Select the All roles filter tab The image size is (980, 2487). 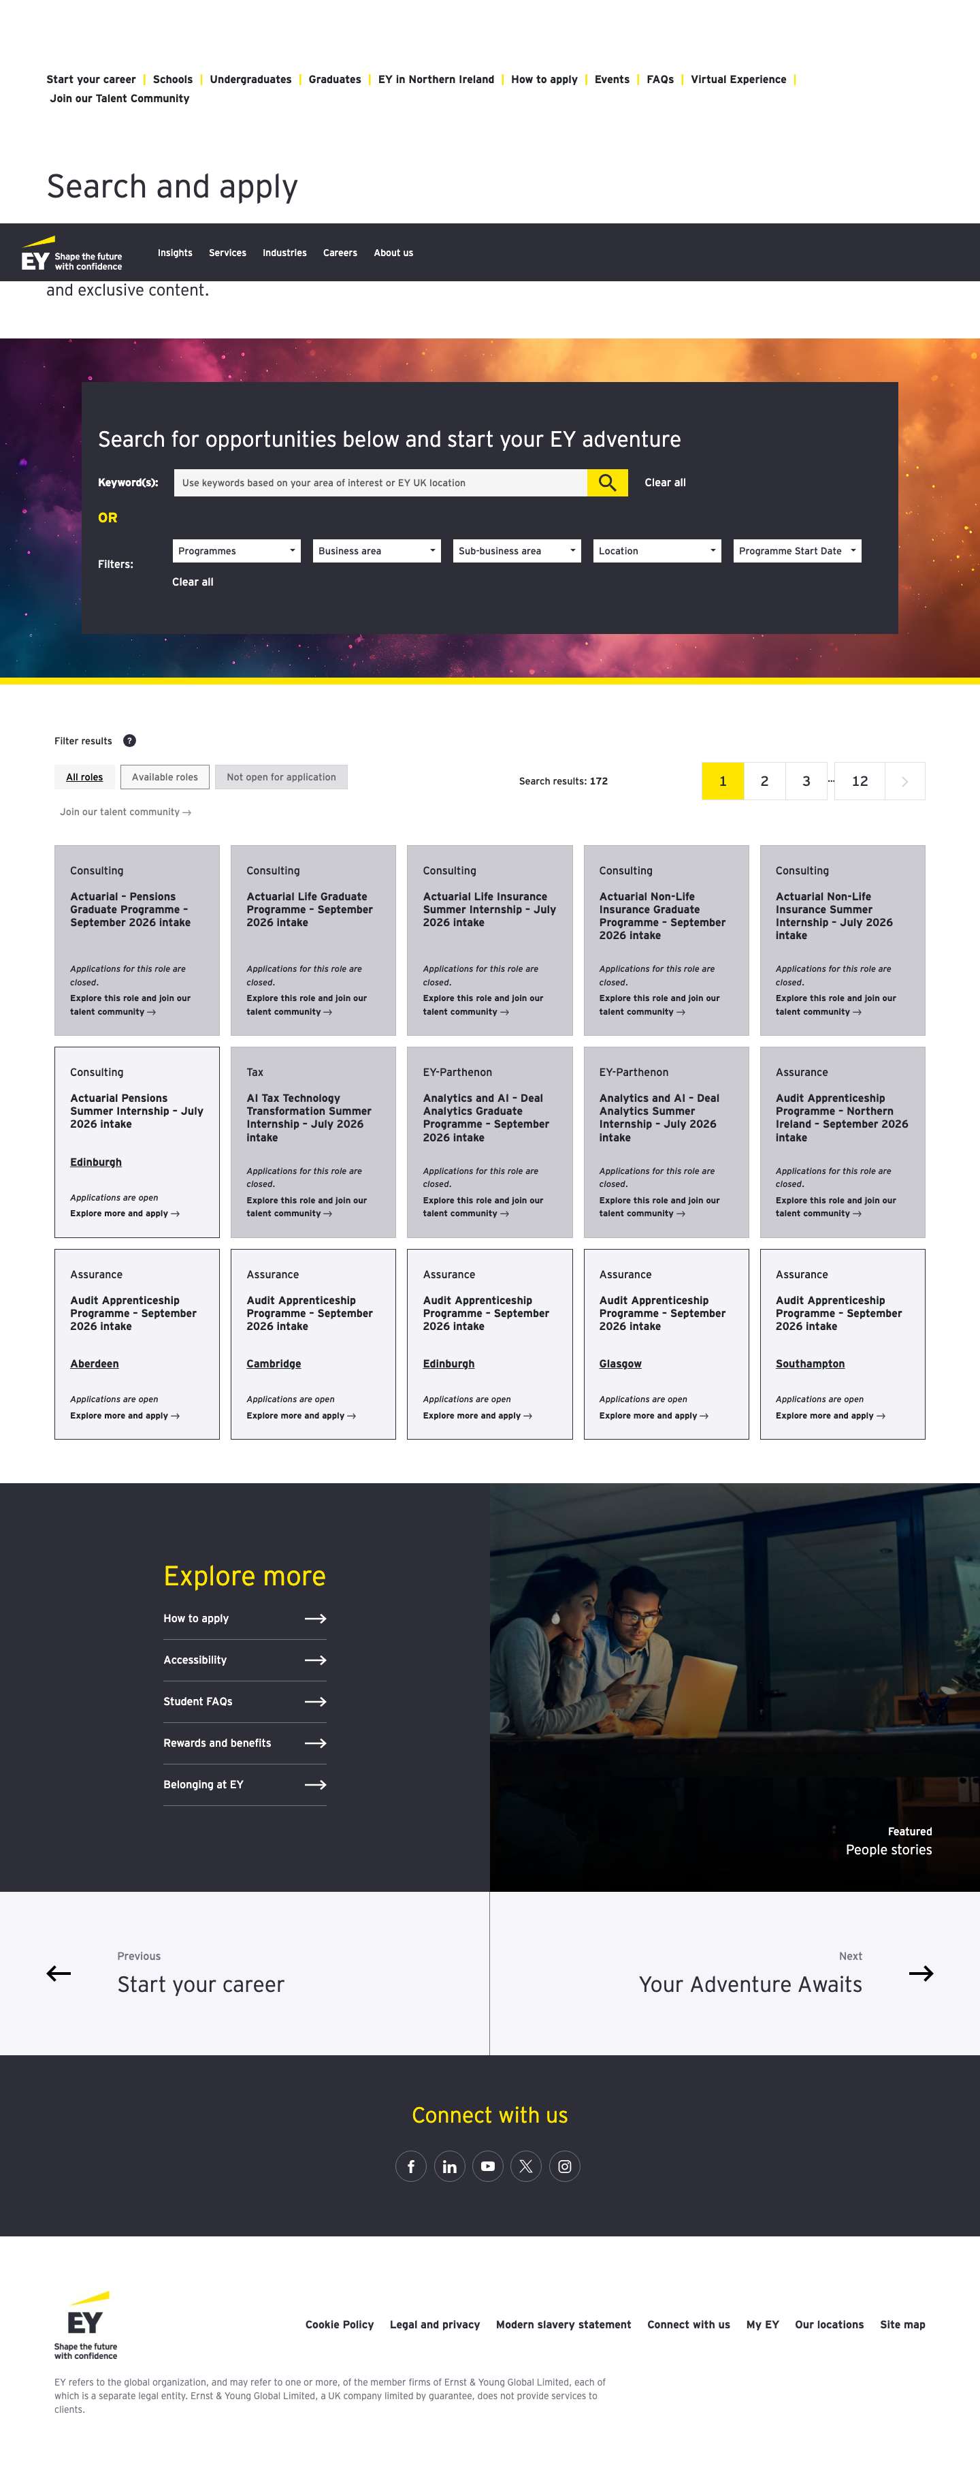tap(85, 777)
